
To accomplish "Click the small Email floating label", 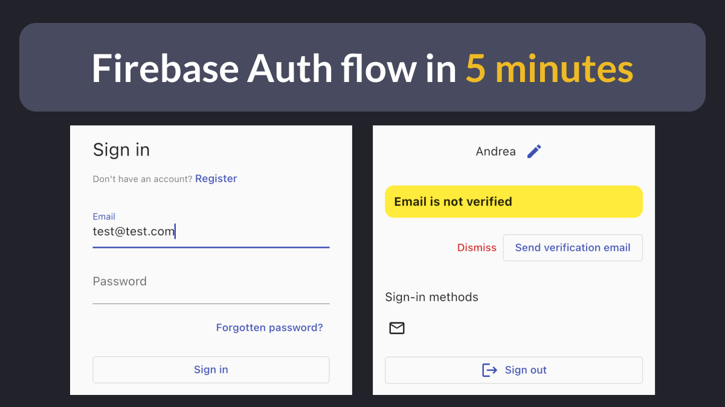I will click(x=104, y=216).
